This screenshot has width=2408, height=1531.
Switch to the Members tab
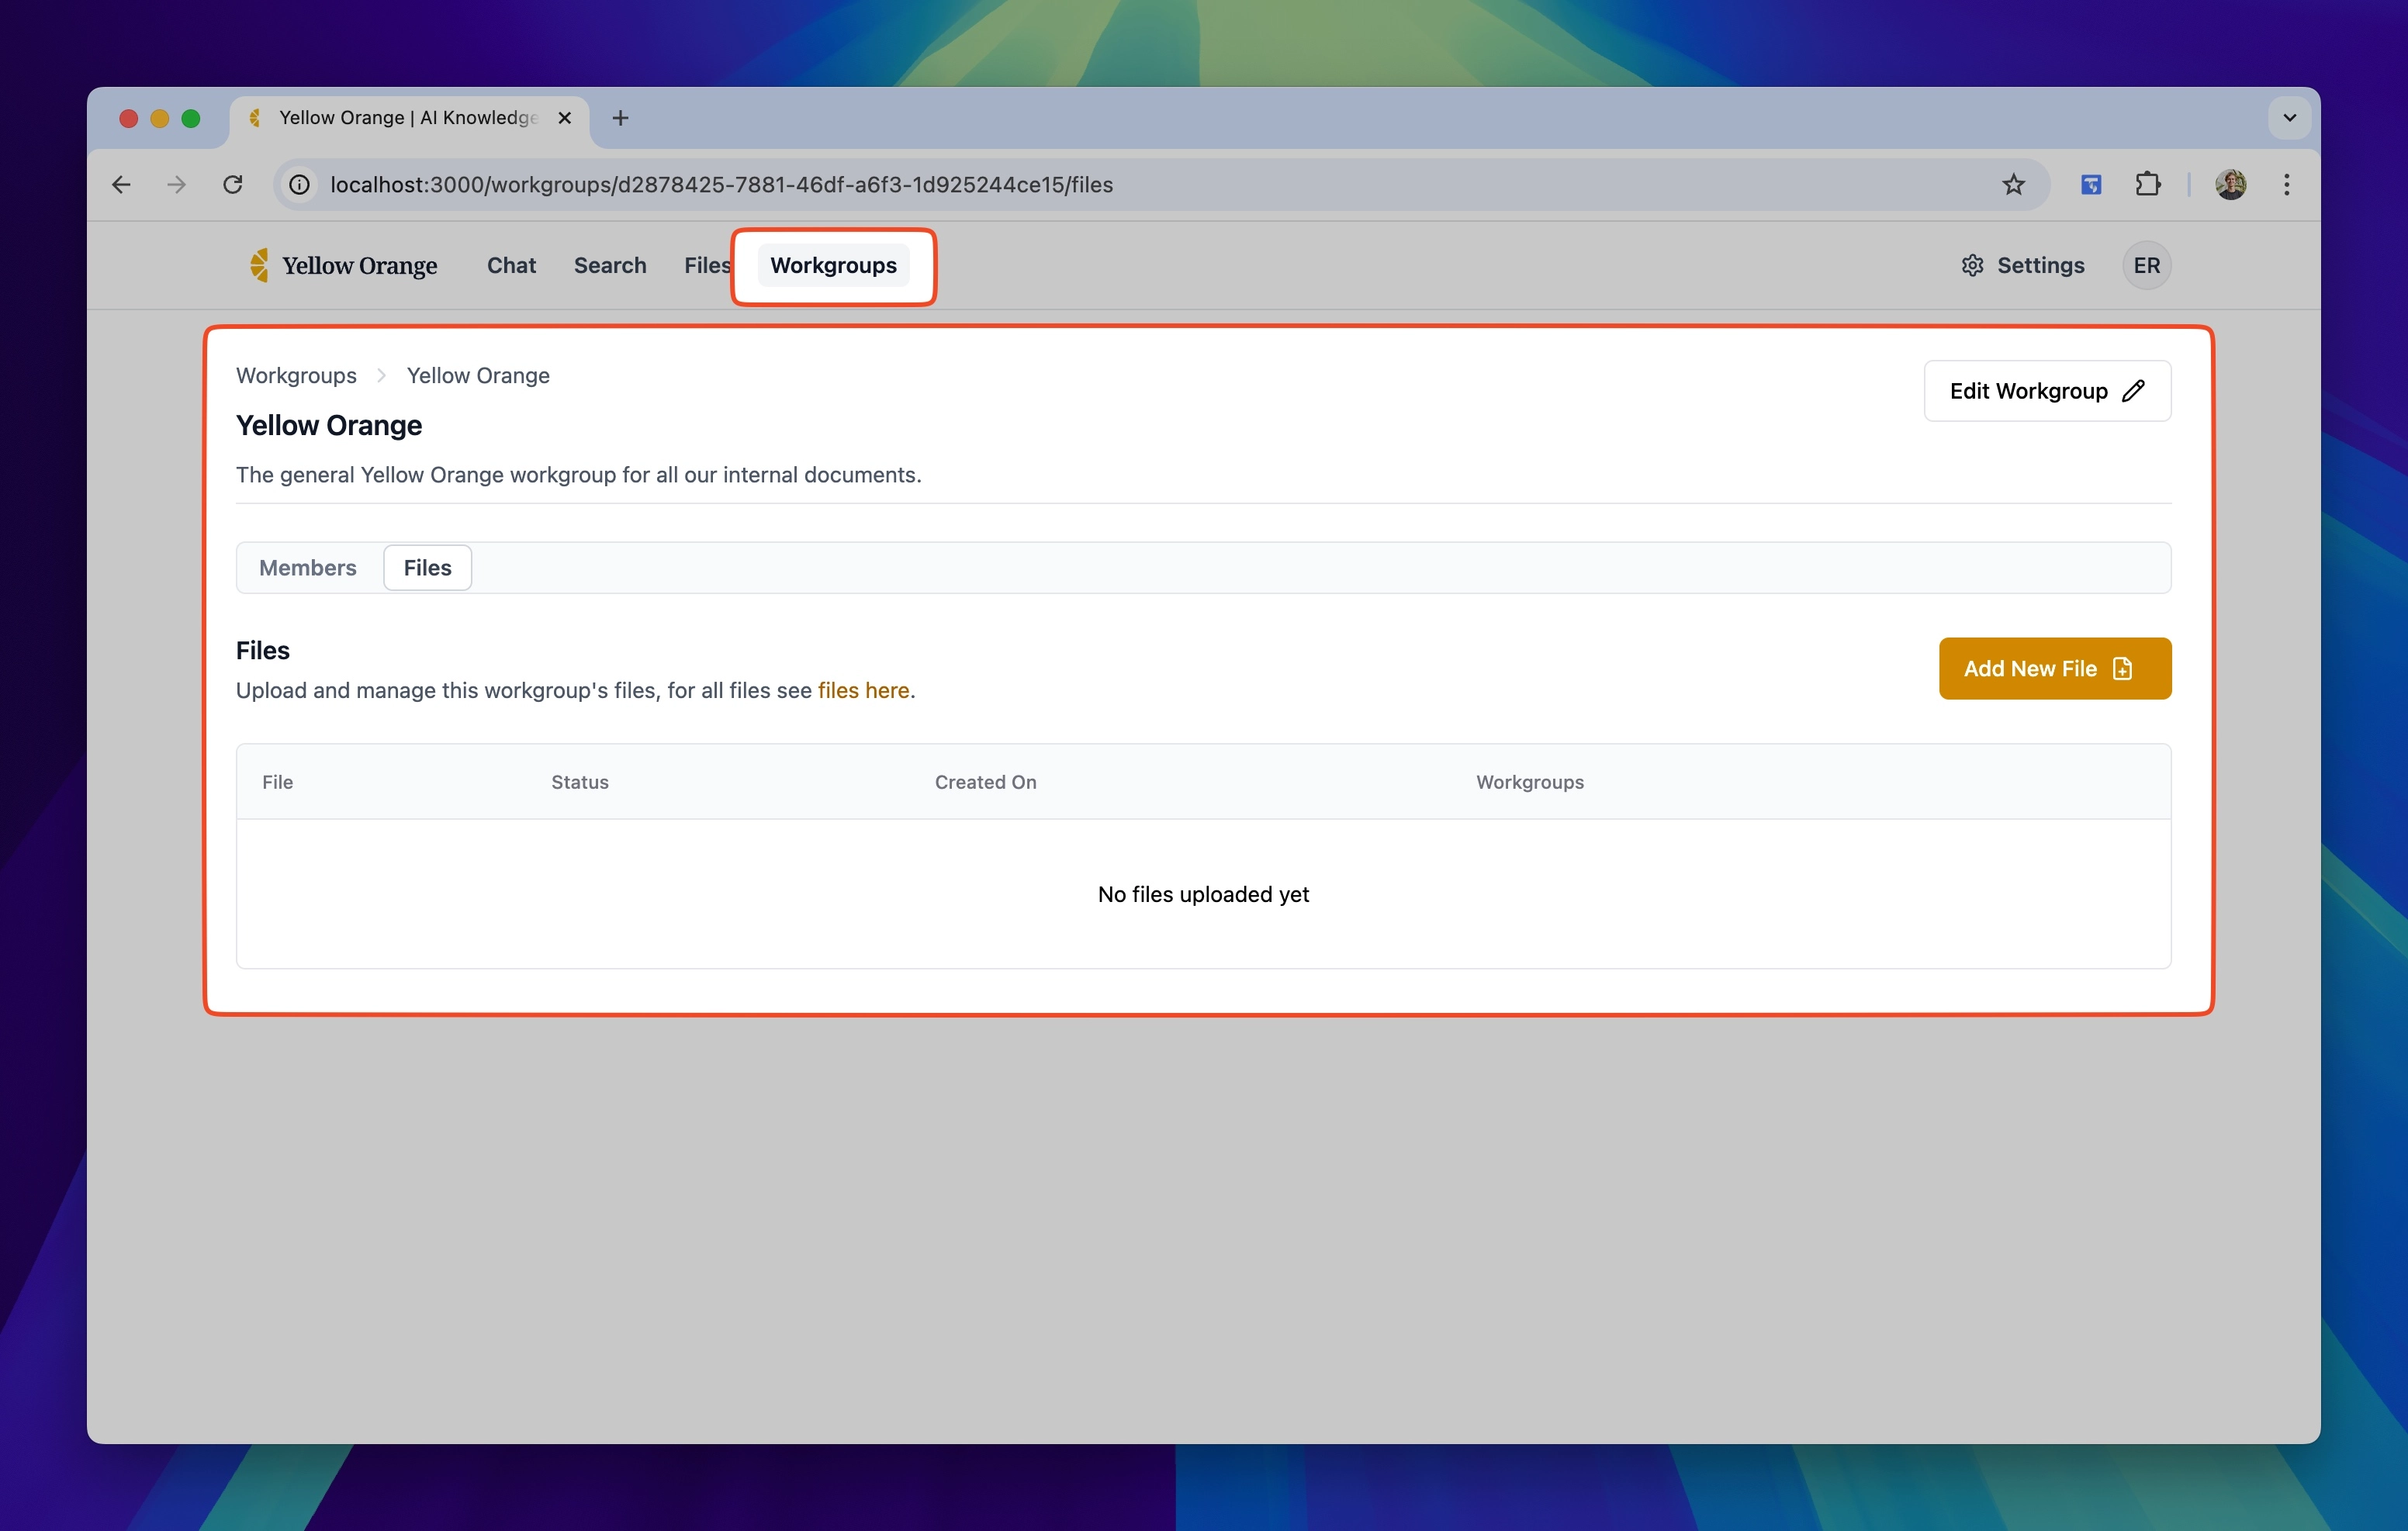[308, 568]
